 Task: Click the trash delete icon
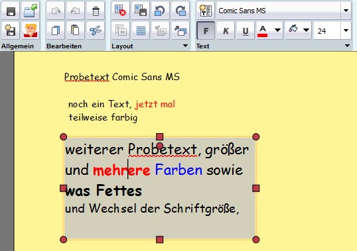[x=96, y=11]
